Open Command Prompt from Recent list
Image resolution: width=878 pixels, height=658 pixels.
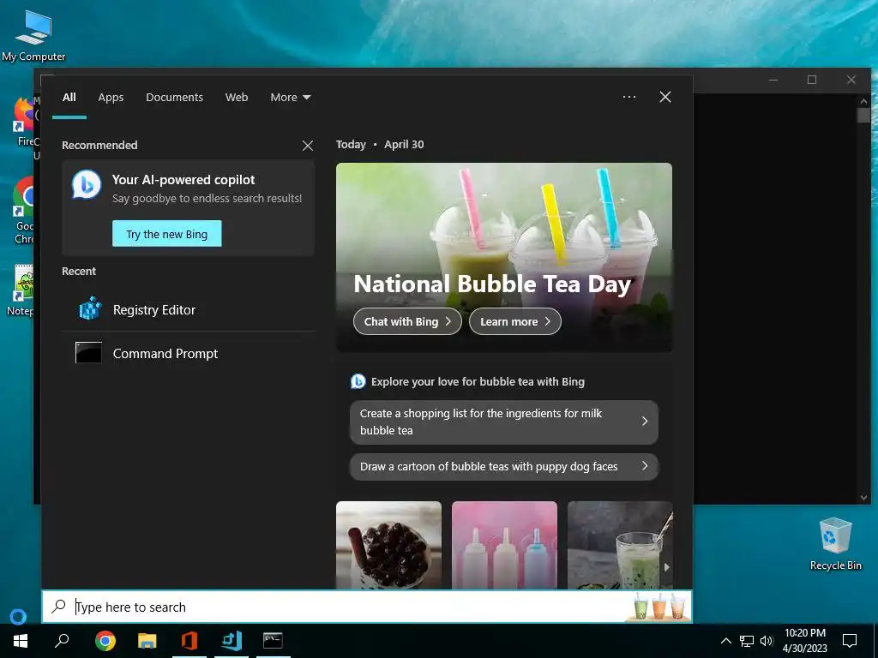tap(188, 354)
